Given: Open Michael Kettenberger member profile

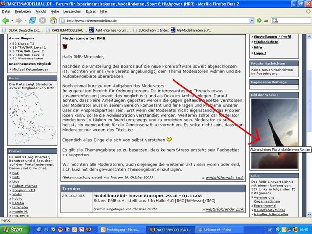Looking at the screenshot, I should click(x=30, y=69).
